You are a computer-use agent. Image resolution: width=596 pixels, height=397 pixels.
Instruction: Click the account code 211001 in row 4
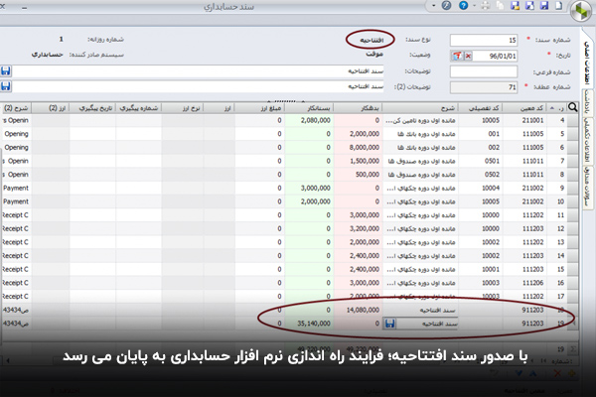pos(524,120)
